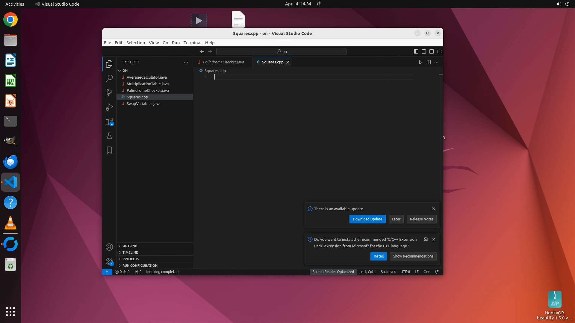The height and width of the screenshot is (323, 575).
Task: Open the Testing flask view
Action: click(x=109, y=136)
